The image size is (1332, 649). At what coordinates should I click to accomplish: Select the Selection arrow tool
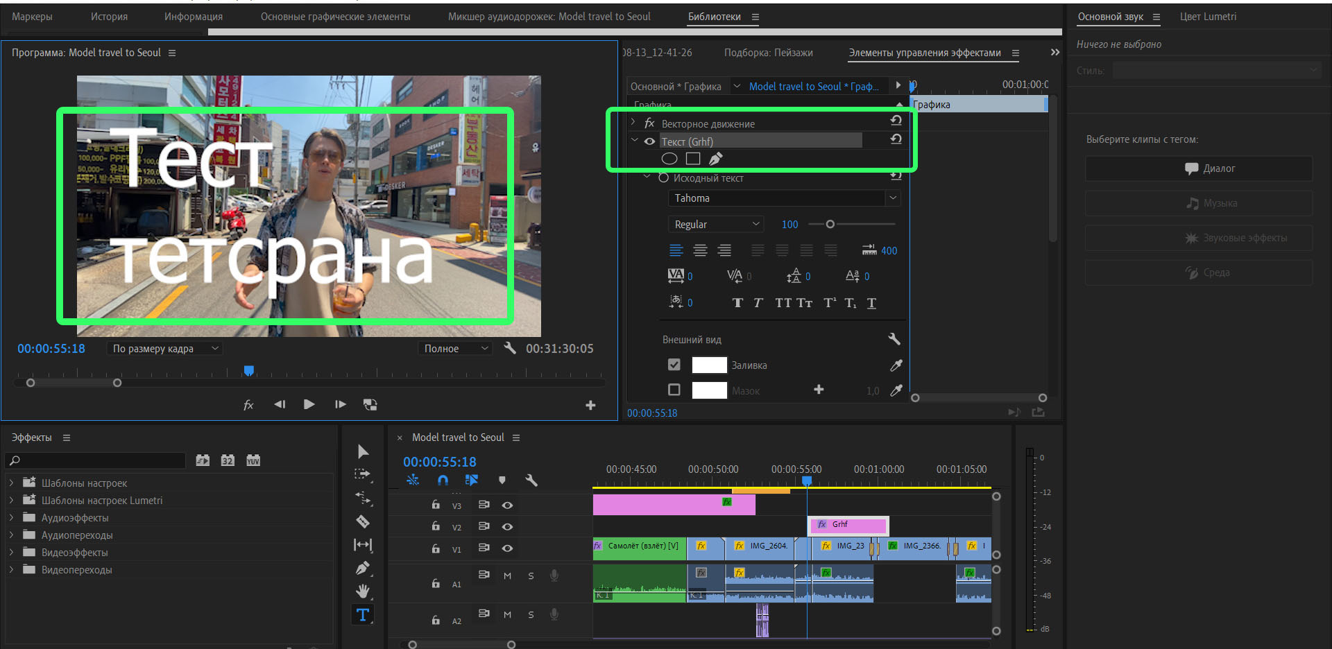(363, 452)
